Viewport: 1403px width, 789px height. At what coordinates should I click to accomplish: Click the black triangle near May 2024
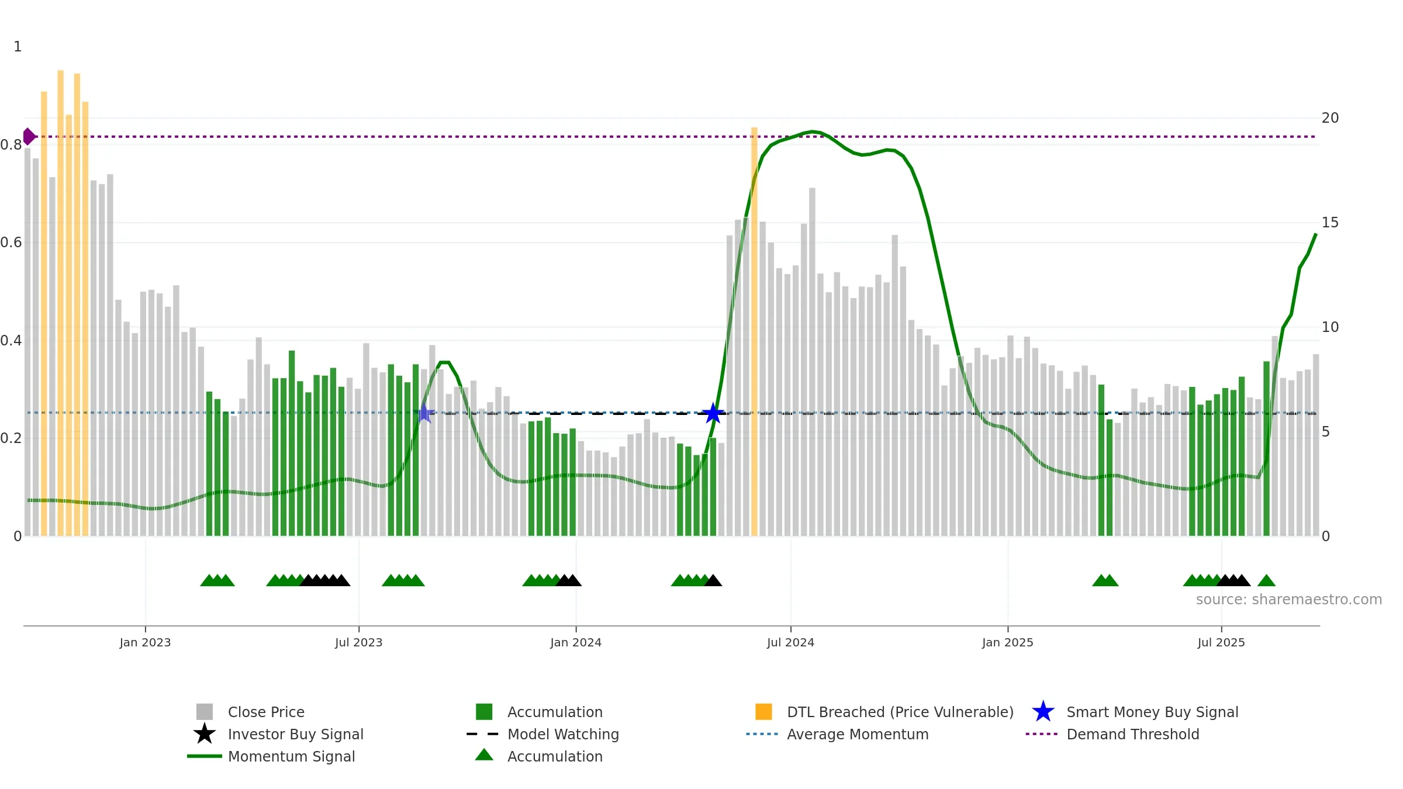coord(713,580)
